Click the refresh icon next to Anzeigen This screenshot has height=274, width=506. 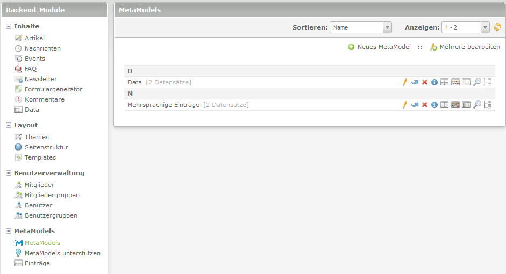point(497,27)
